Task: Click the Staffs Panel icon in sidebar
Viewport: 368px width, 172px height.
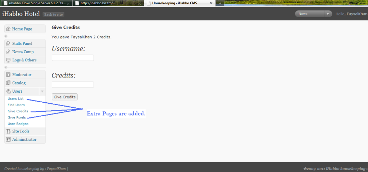Action: (x=8, y=43)
